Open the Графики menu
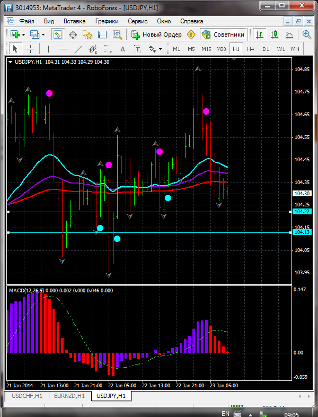This screenshot has height=417, width=318. click(107, 21)
